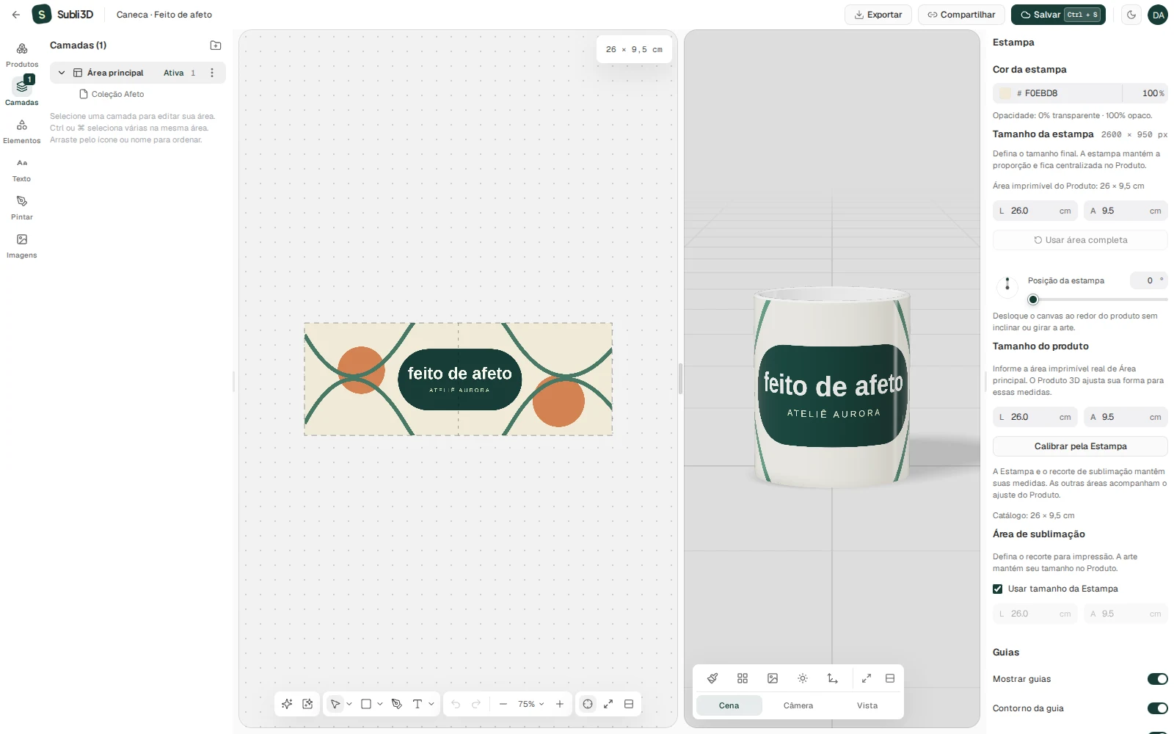This screenshot has width=1174, height=734.
Task: Click the Salvar button
Action: pos(1058,15)
